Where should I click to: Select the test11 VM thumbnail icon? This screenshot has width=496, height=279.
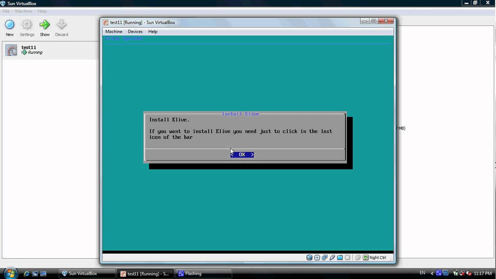coord(11,50)
